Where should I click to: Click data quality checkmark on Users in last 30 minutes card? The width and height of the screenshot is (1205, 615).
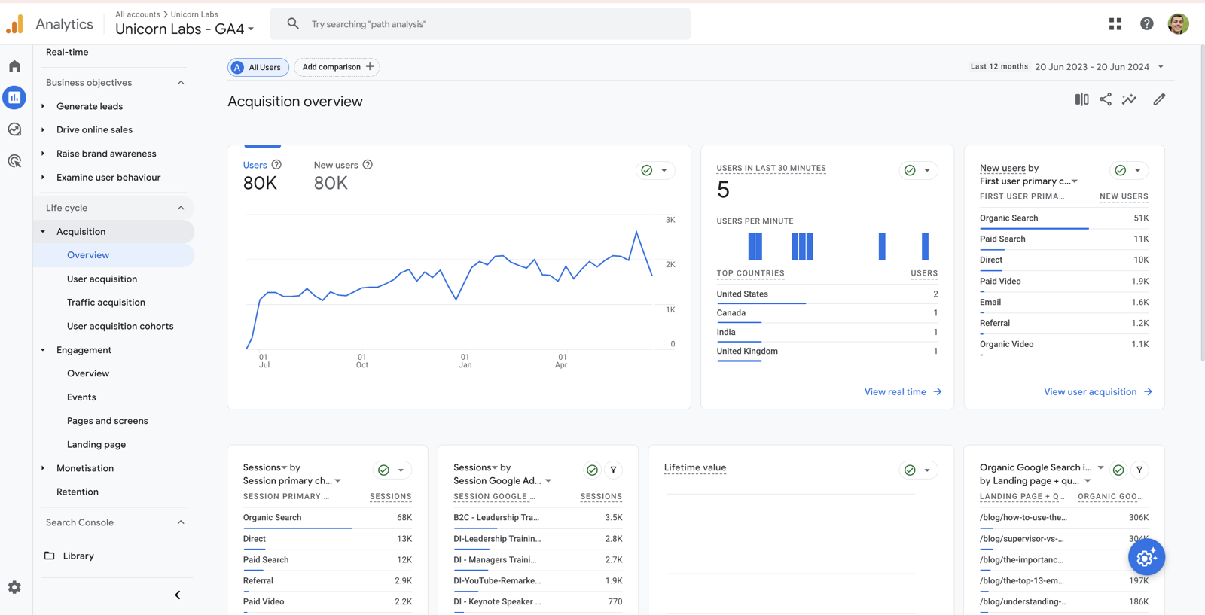(x=910, y=170)
